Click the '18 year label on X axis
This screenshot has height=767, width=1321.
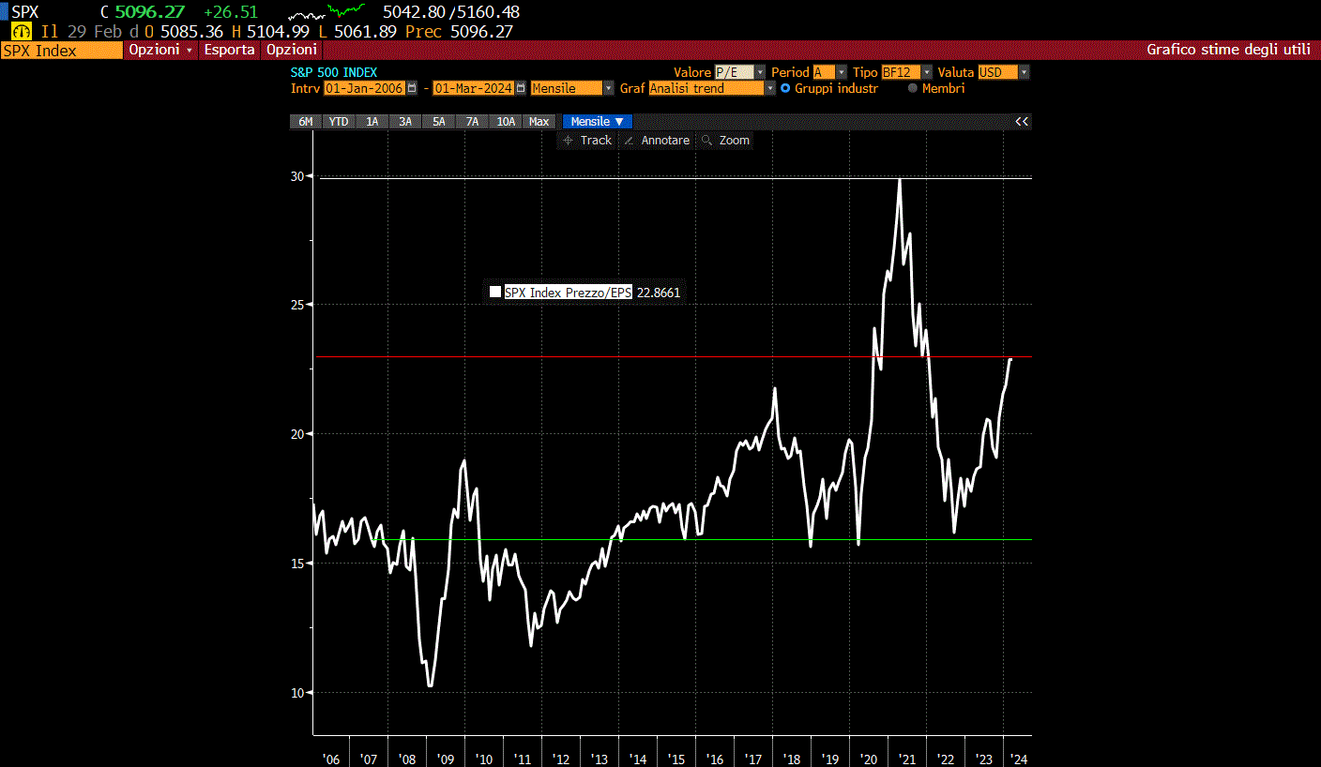tap(792, 759)
